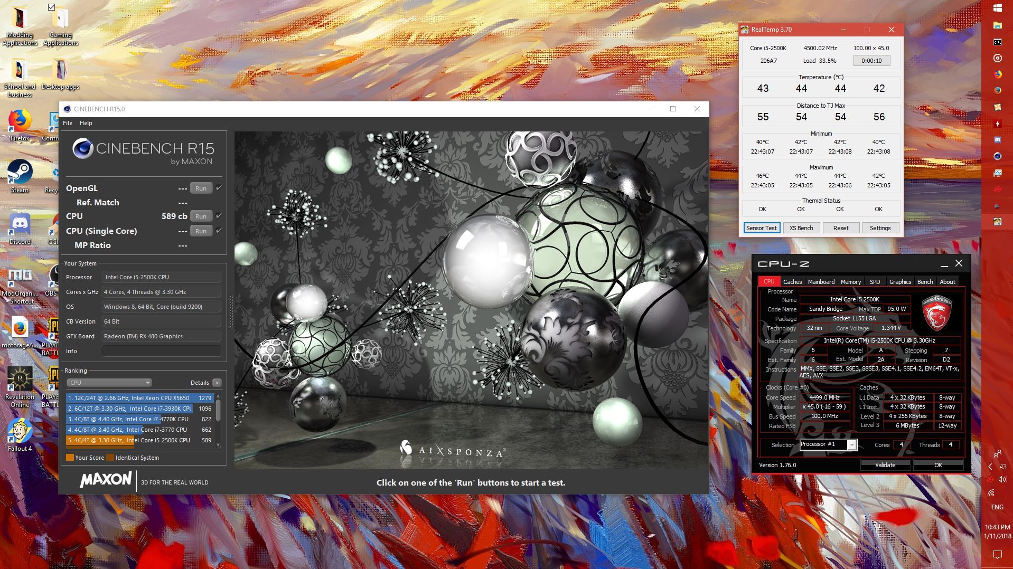Launch Fallout 4 desktop shortcut
The image size is (1013, 569).
(20, 435)
